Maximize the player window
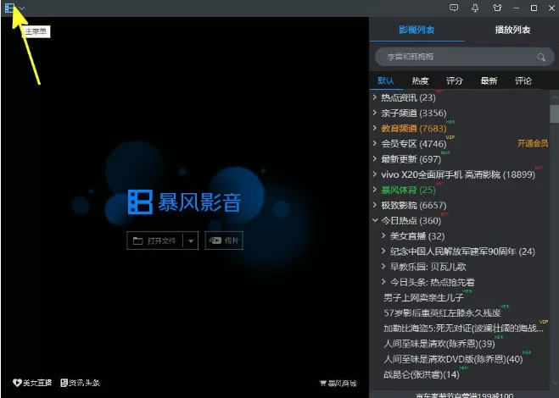 click(x=534, y=8)
